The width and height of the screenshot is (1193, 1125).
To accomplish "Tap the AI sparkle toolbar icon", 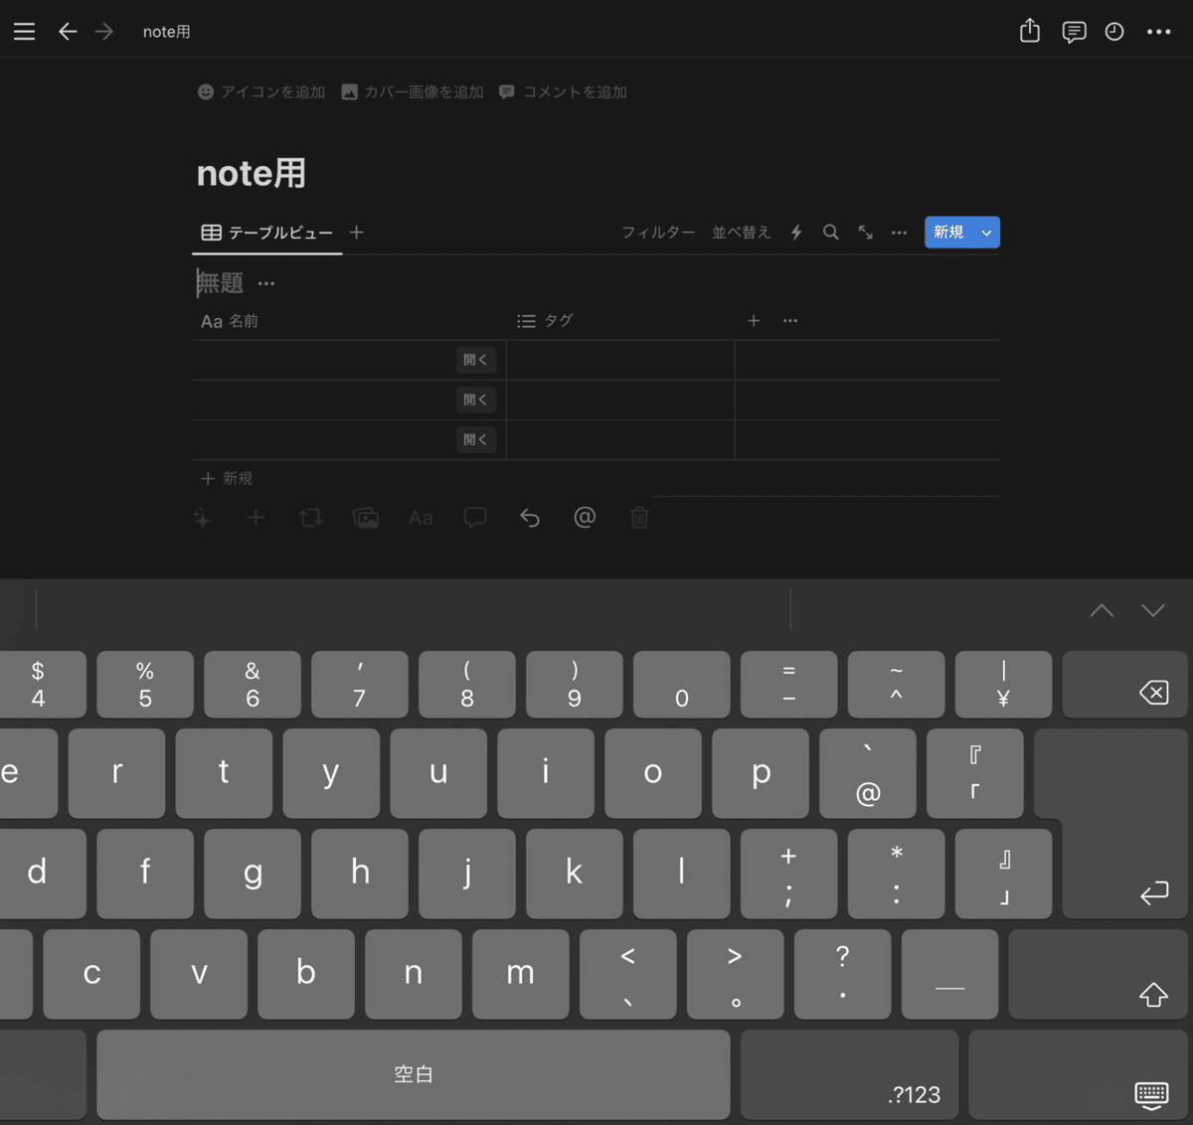I will pos(202,518).
